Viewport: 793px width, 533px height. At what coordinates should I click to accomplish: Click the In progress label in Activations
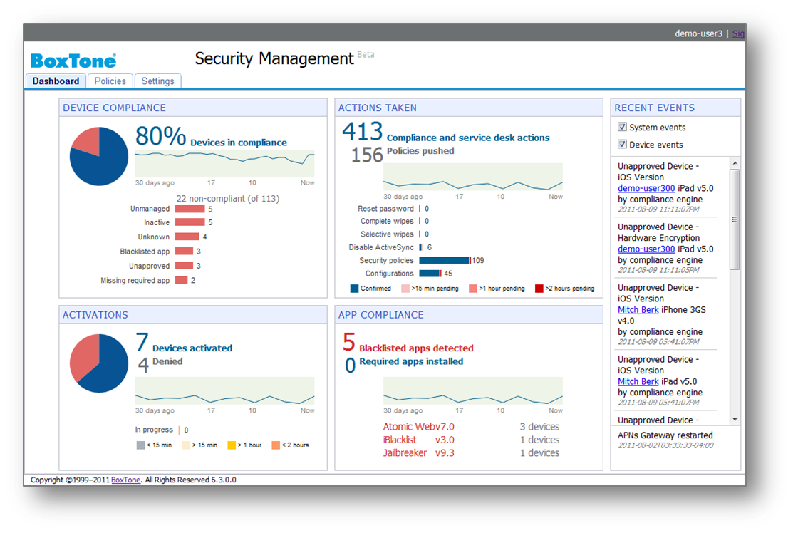coord(154,430)
